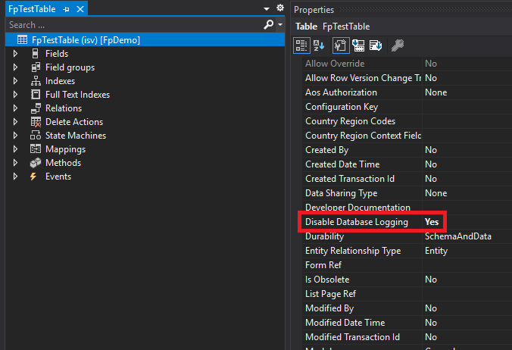Click the Modified By value No
The width and height of the screenshot is (512, 350).
click(431, 308)
